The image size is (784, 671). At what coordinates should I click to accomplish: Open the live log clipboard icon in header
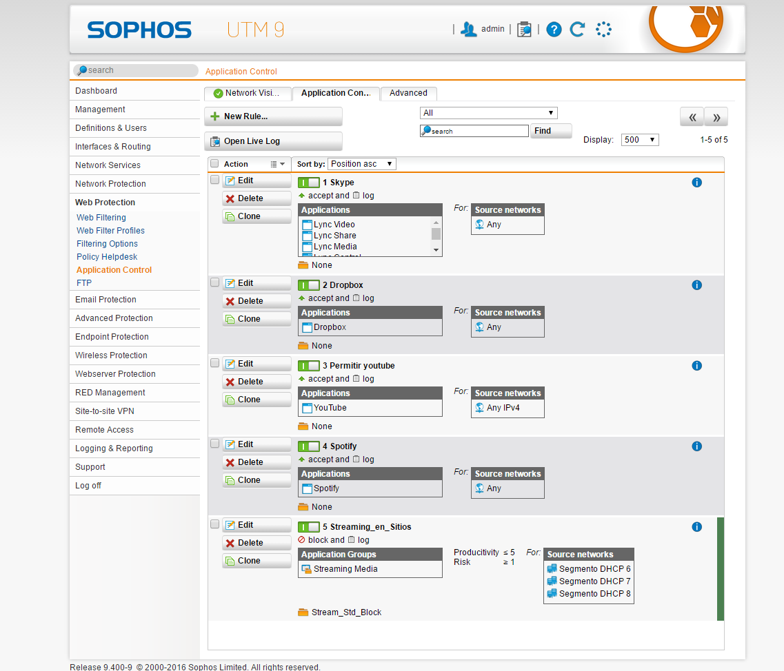(x=524, y=30)
